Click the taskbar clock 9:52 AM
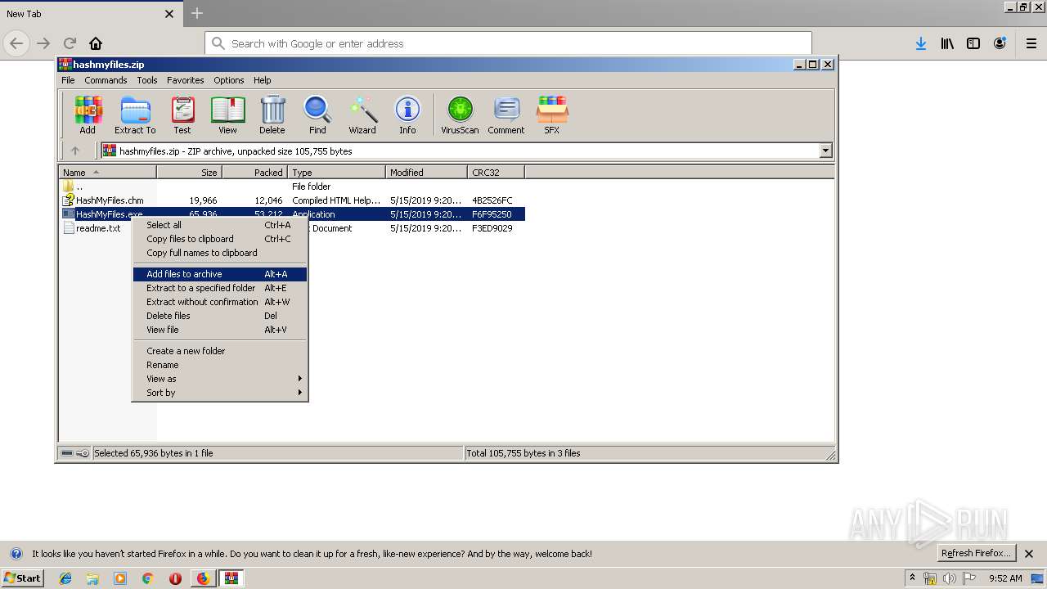Screen dimensions: 1047x589 [1005, 578]
